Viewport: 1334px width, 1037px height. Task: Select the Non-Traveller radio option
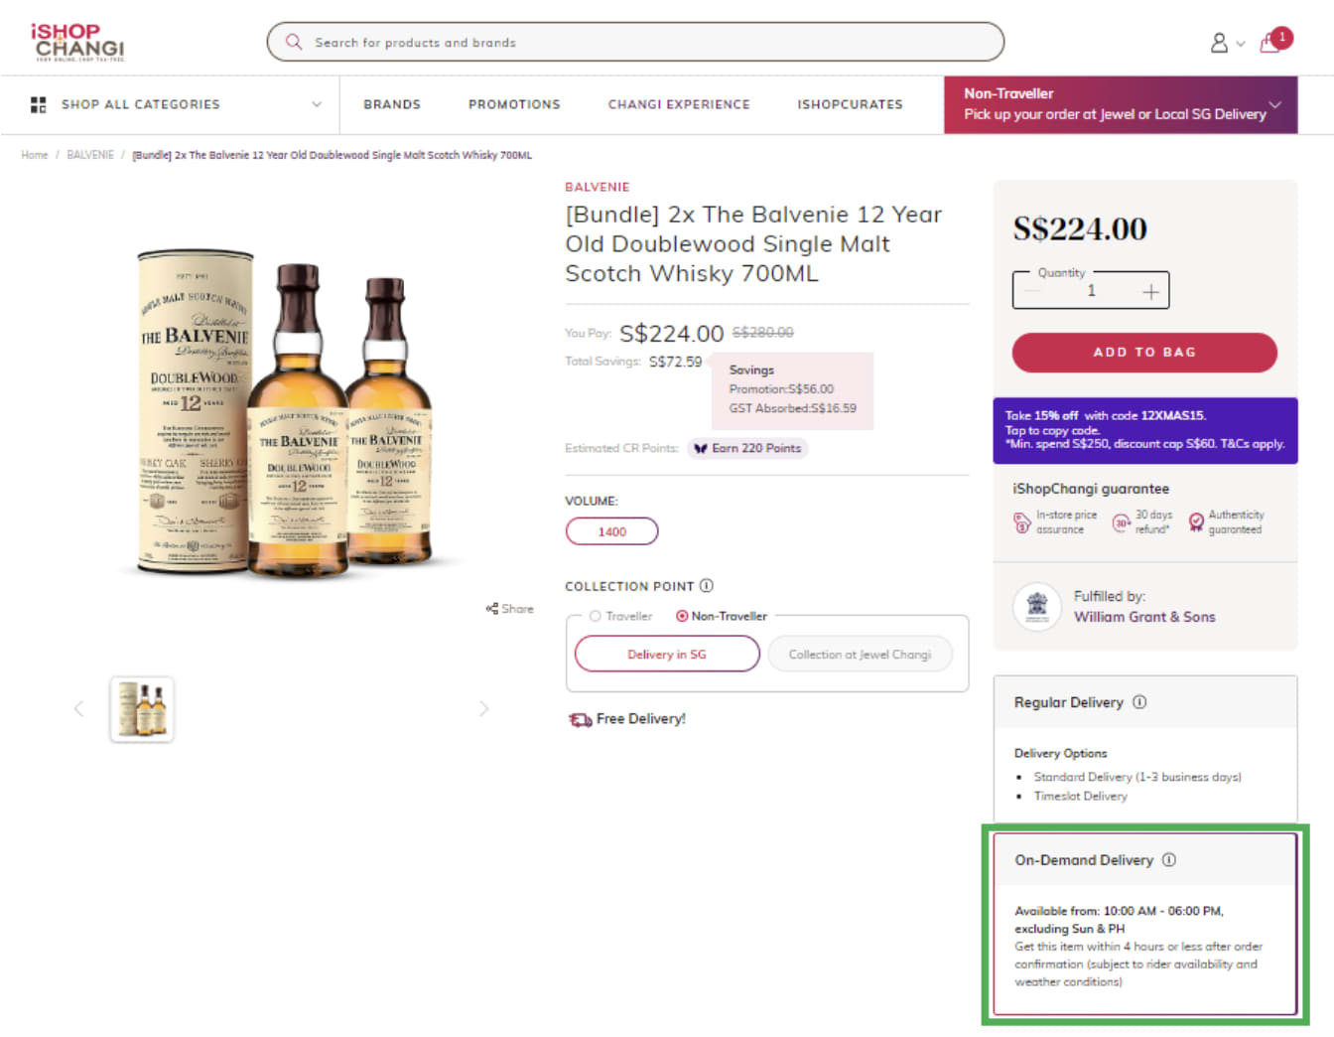tap(682, 616)
